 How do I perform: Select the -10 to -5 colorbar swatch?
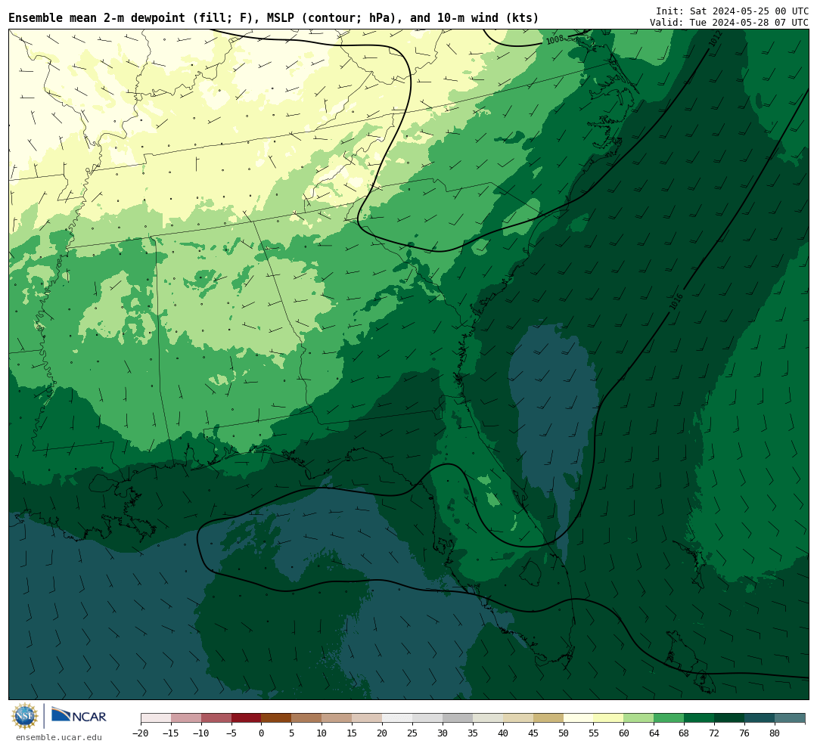point(216,718)
